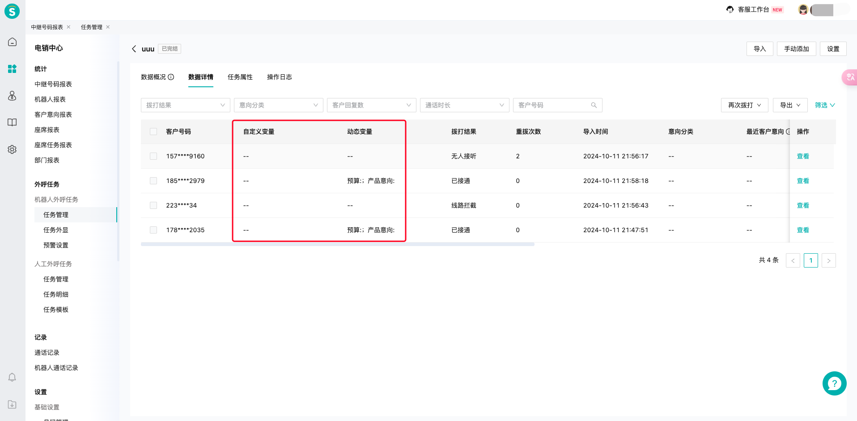Switch to the 数据详情 tab
857x421 pixels.
coord(201,77)
